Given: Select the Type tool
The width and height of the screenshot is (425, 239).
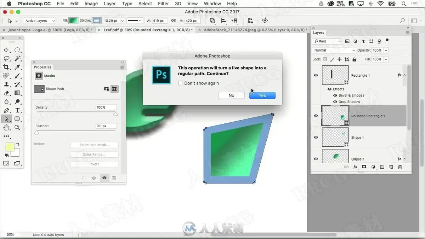Looking at the screenshot, I should pyautogui.click(x=17, y=111).
